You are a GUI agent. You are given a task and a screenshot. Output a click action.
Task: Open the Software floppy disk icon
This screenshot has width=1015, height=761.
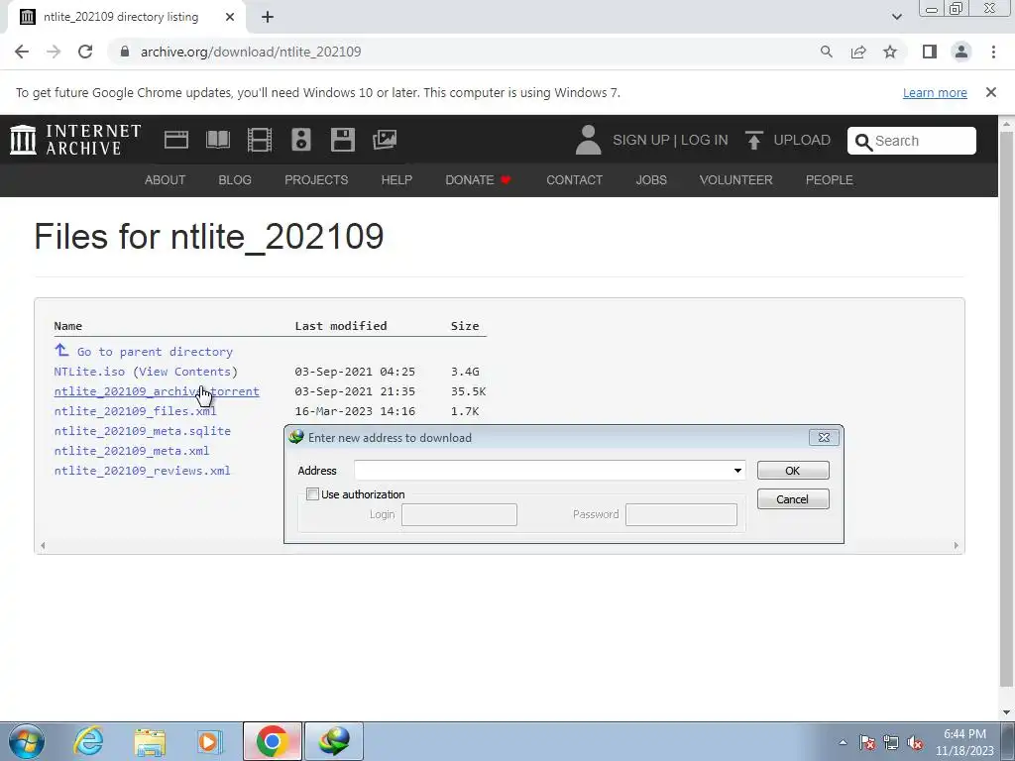pyautogui.click(x=342, y=140)
